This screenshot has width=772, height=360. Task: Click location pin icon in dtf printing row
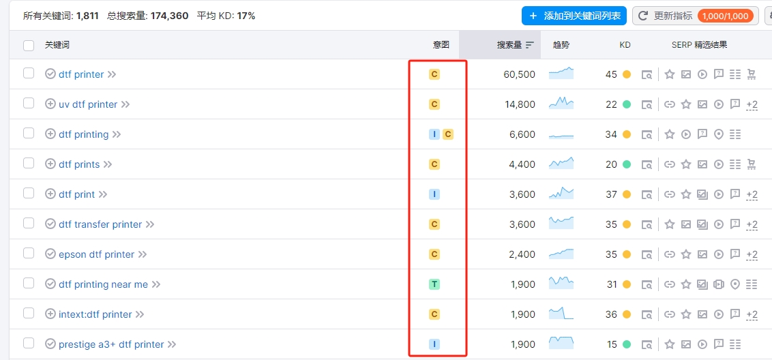(719, 134)
